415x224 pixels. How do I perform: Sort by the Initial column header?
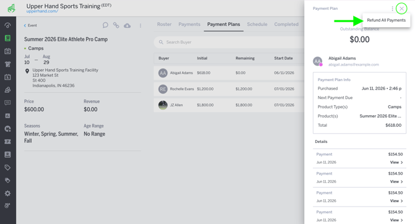202,58
